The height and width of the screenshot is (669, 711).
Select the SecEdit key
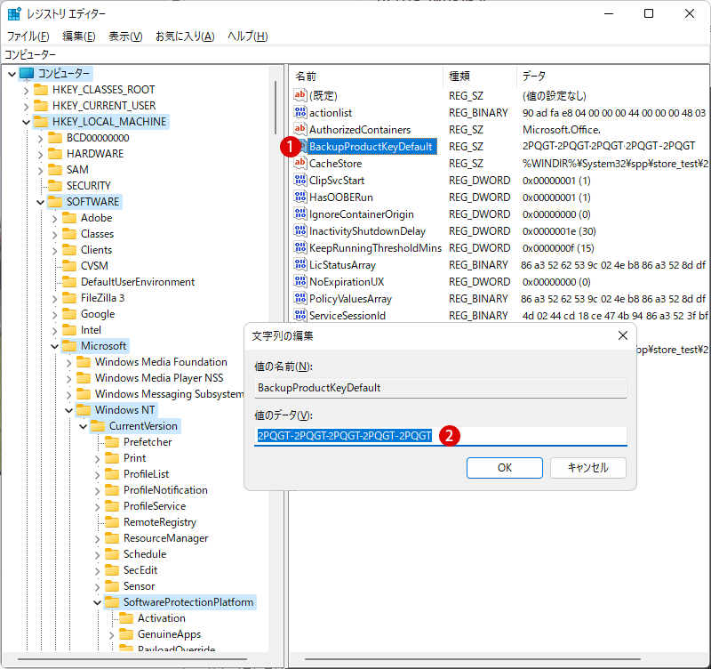pyautogui.click(x=140, y=570)
